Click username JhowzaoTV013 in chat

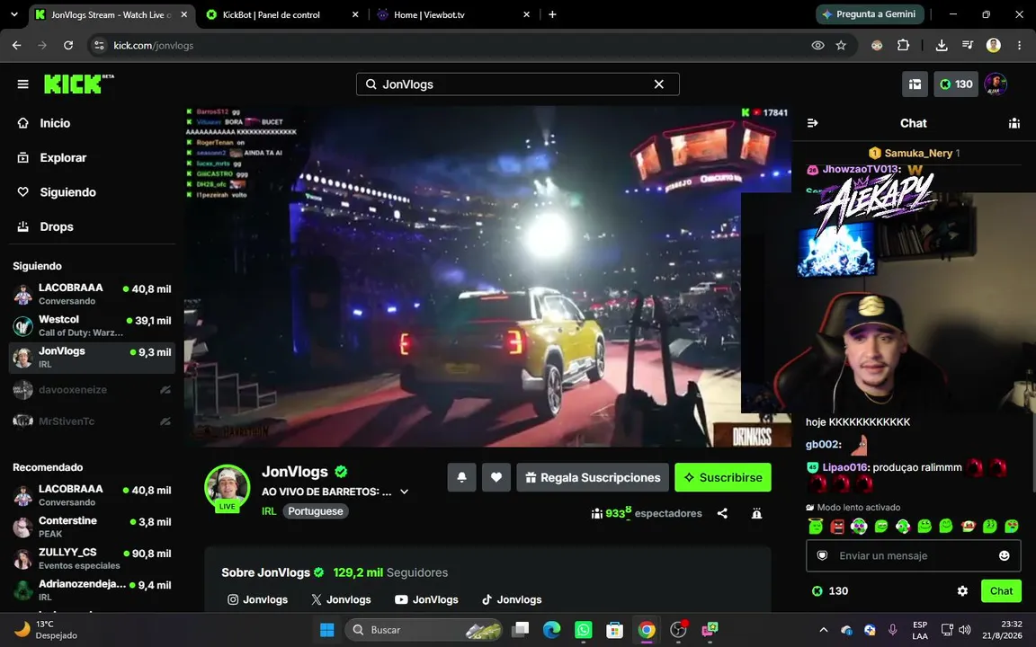click(x=862, y=169)
